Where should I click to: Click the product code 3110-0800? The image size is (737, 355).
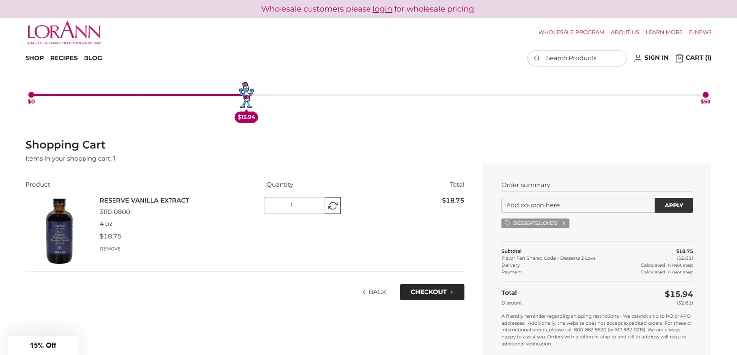click(115, 212)
